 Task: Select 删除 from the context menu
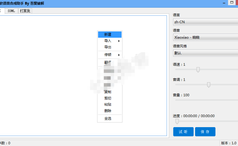[110, 111]
